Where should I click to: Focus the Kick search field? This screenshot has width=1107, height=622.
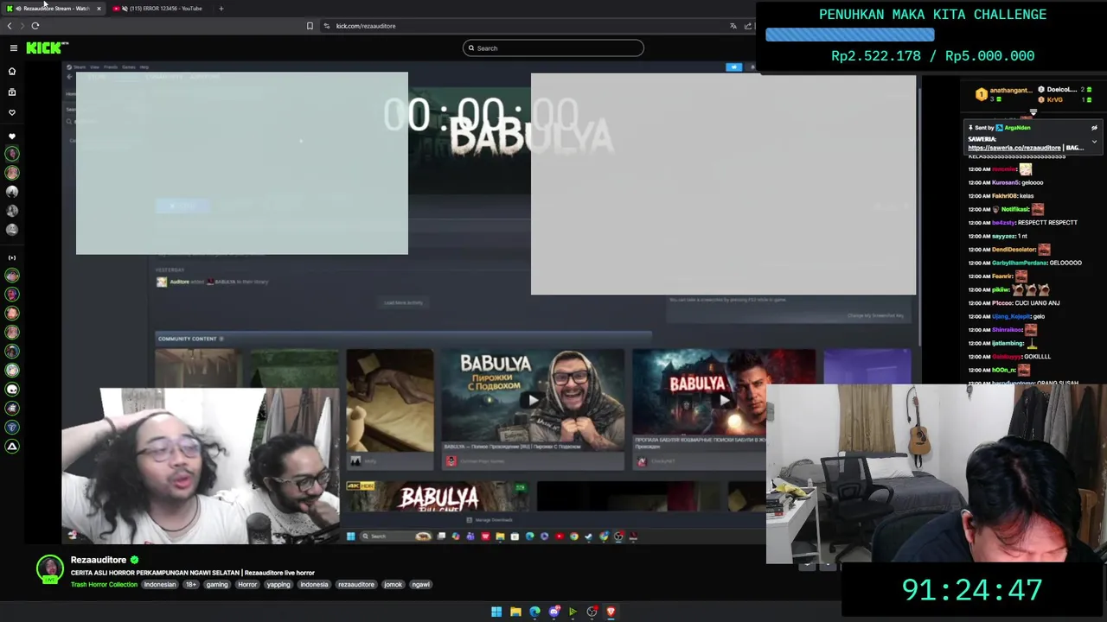pos(553,48)
